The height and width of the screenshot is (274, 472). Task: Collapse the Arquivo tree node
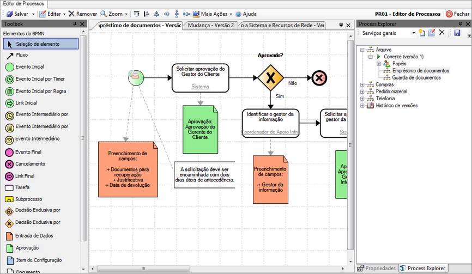(362, 50)
